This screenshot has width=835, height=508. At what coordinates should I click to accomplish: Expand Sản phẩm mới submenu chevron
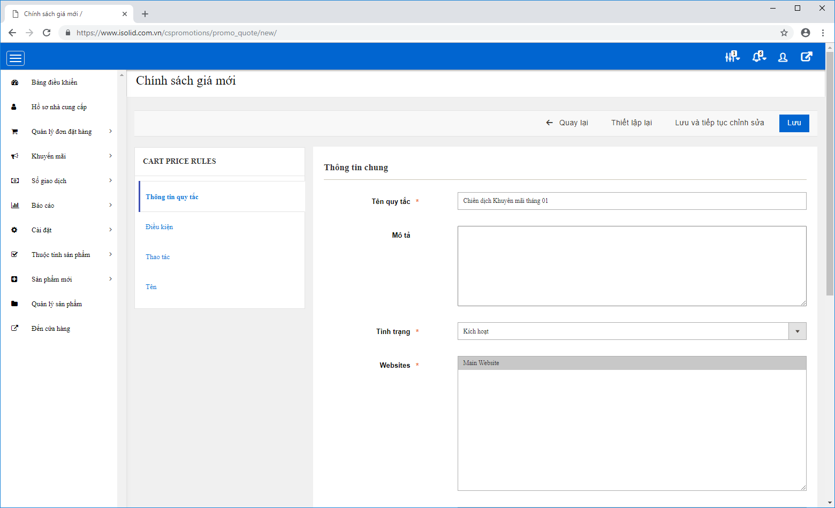coord(110,279)
